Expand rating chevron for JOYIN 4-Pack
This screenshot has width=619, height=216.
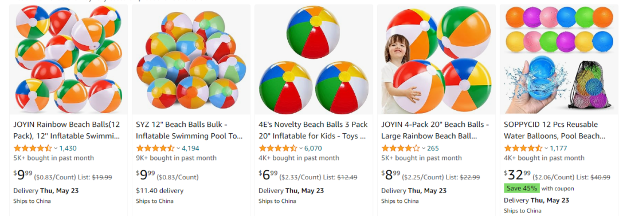(424, 149)
